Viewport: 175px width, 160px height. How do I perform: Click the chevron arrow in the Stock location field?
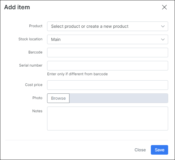click(163, 39)
